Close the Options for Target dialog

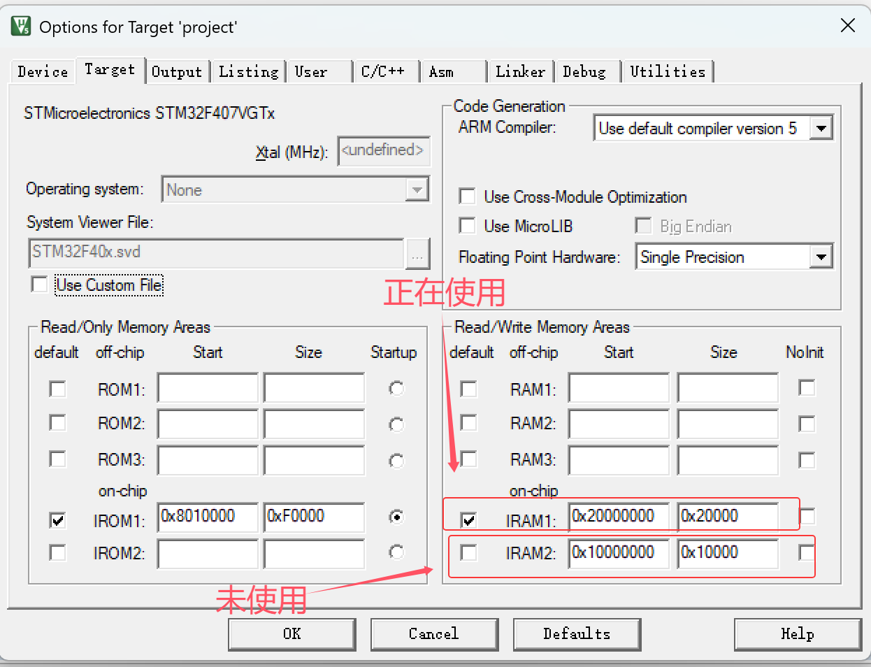click(847, 26)
